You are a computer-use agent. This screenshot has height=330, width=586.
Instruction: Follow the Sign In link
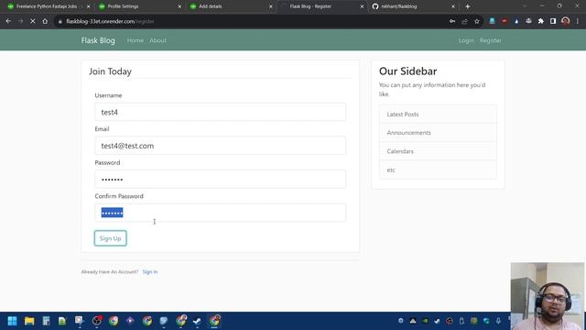pos(150,271)
